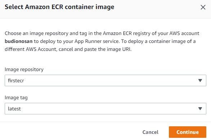
Task: Cancel the container image selection
Action: 150,132
